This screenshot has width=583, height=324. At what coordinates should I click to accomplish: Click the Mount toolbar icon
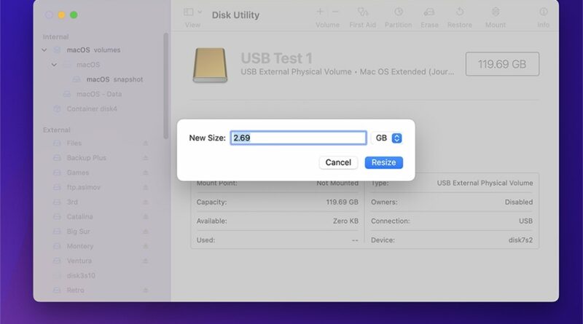click(x=496, y=12)
